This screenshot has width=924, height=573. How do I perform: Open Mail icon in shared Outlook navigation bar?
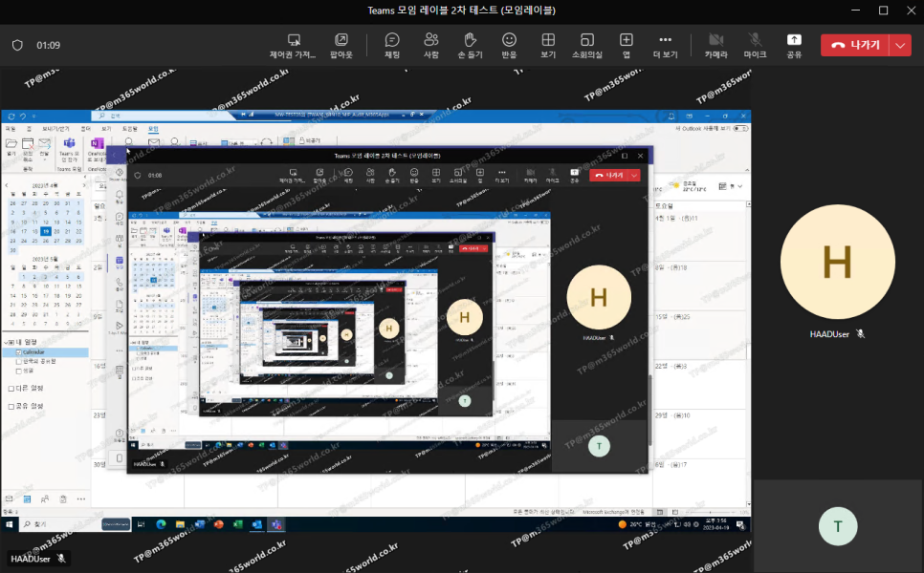pyautogui.click(x=9, y=499)
